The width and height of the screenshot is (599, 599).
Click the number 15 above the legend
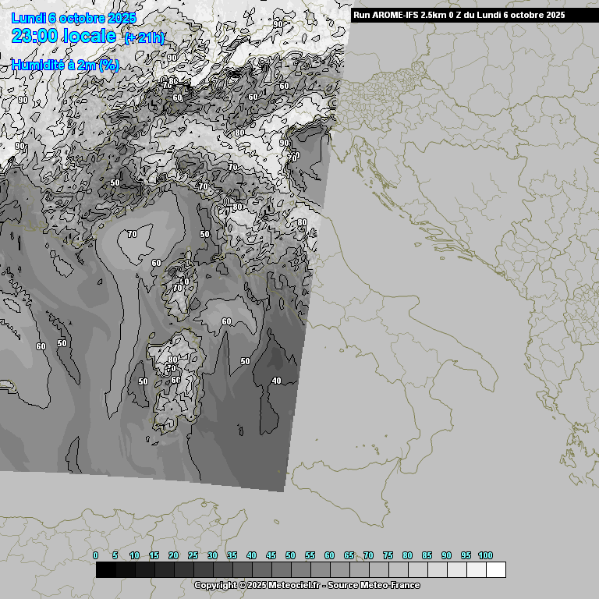(154, 555)
